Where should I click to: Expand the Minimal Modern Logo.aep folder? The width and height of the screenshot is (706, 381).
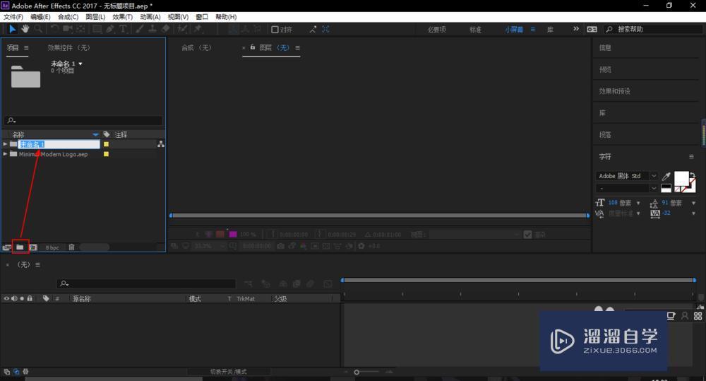5,154
